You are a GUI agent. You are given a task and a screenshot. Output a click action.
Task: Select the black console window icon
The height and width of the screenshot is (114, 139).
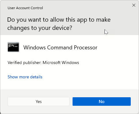[x=13, y=47]
